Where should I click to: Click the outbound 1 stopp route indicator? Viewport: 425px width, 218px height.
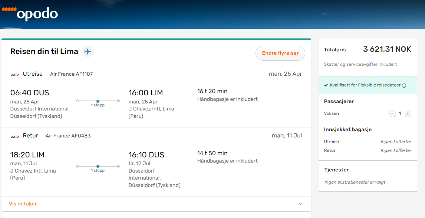point(98,103)
